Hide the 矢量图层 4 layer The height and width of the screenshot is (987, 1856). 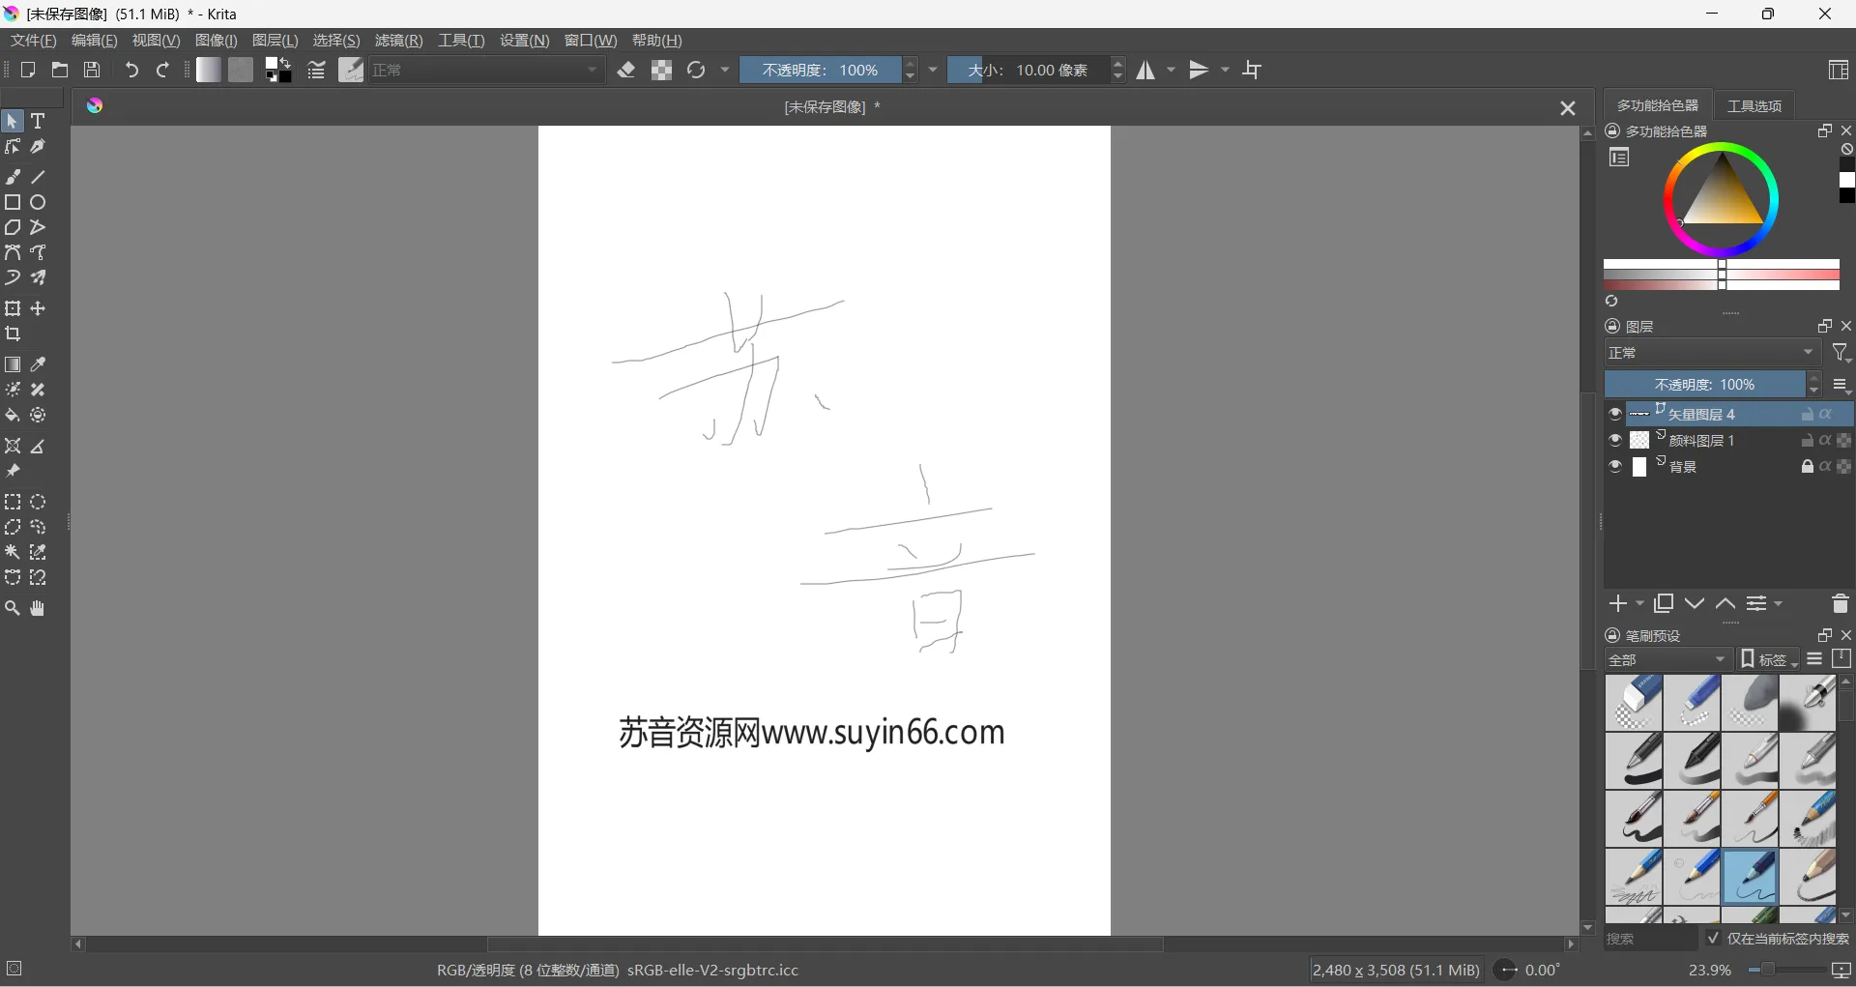tap(1615, 414)
